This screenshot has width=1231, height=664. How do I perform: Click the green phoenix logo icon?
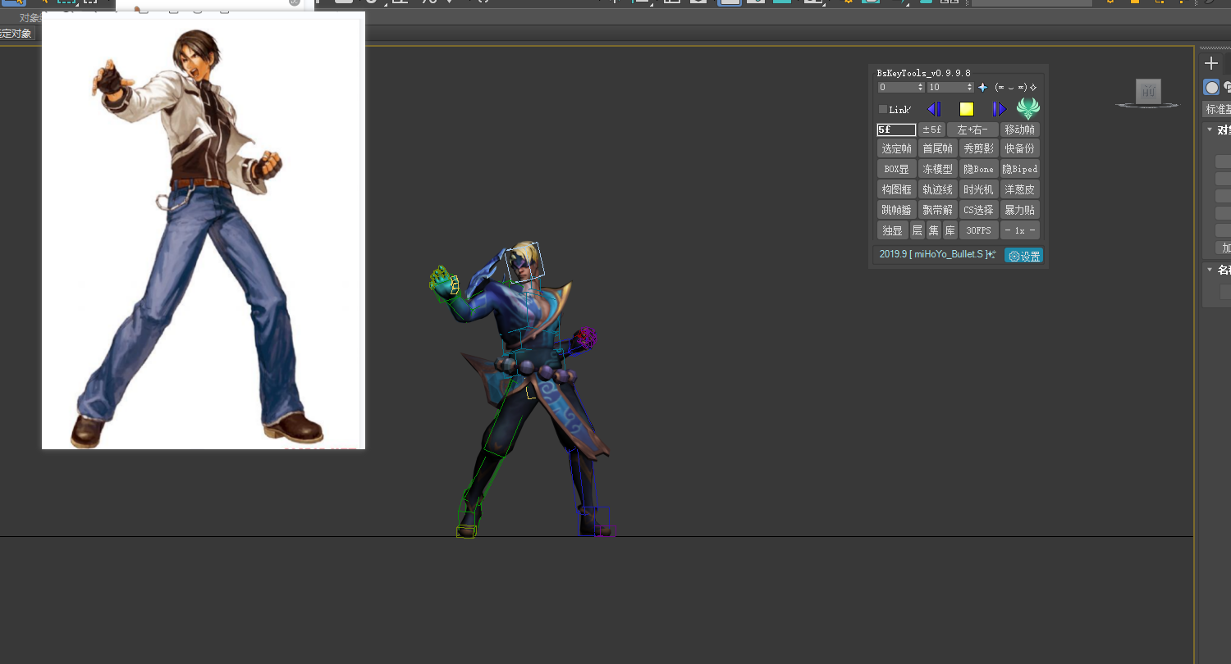[x=1028, y=108]
